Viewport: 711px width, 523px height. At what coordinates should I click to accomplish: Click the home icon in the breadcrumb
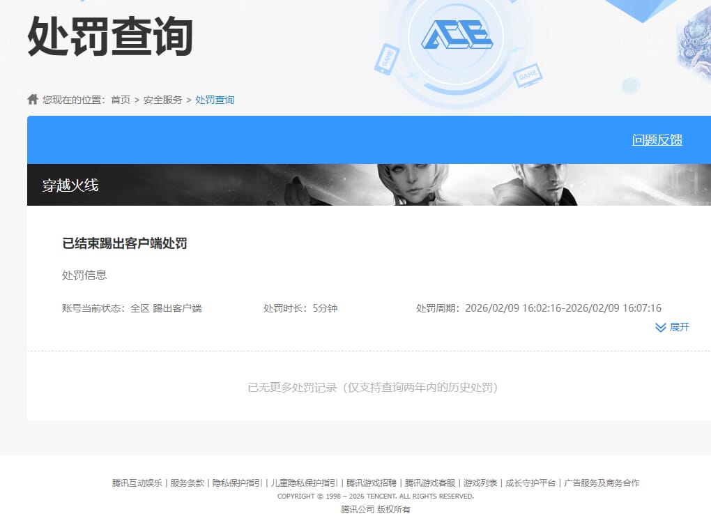click(32, 99)
